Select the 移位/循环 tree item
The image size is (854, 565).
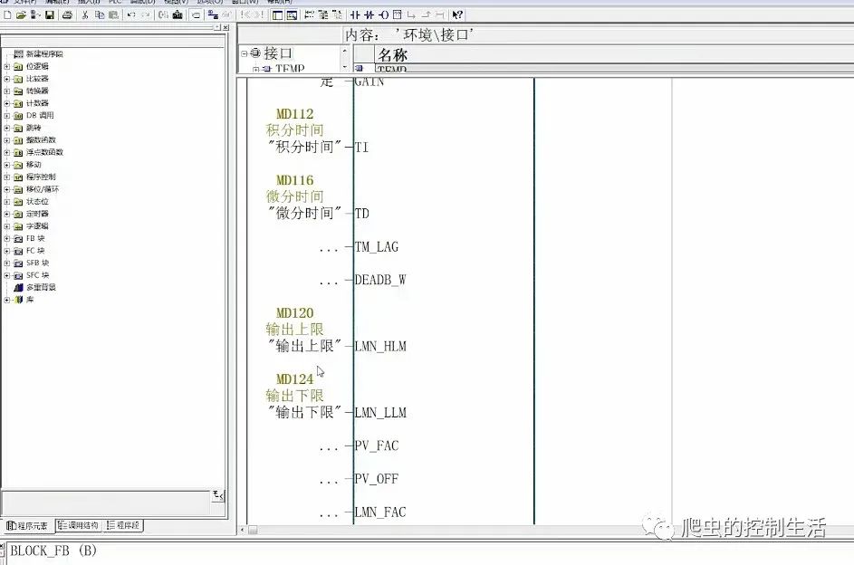[x=43, y=189]
